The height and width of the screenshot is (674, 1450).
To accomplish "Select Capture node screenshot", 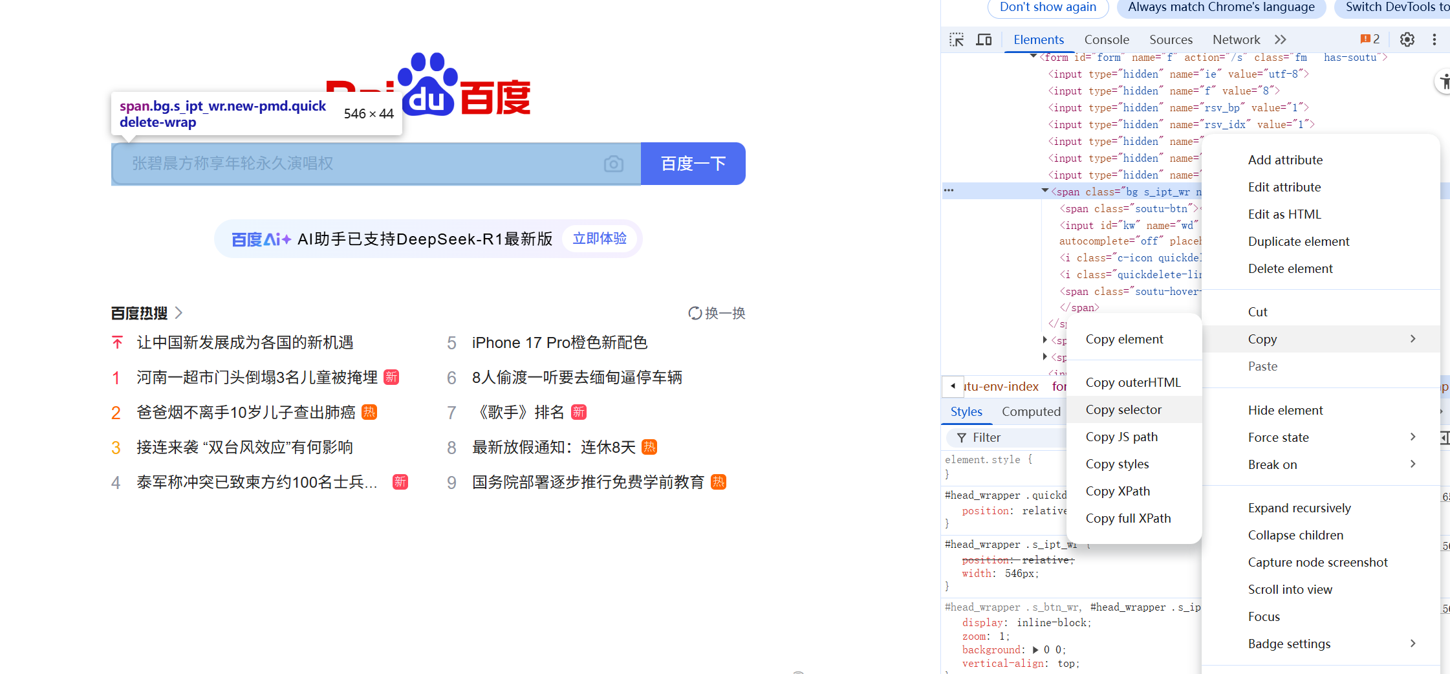I will [1321, 562].
